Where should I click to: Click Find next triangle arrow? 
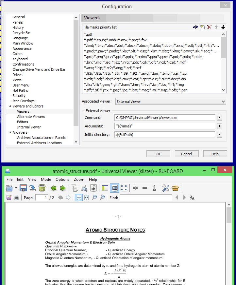(x=184, y=198)
